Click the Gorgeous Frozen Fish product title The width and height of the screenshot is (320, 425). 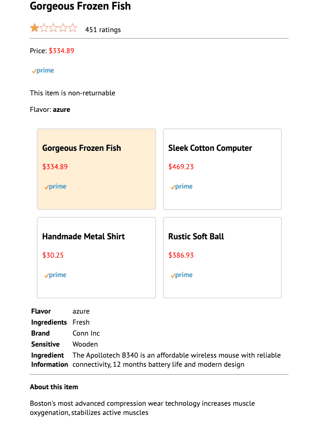click(80, 6)
